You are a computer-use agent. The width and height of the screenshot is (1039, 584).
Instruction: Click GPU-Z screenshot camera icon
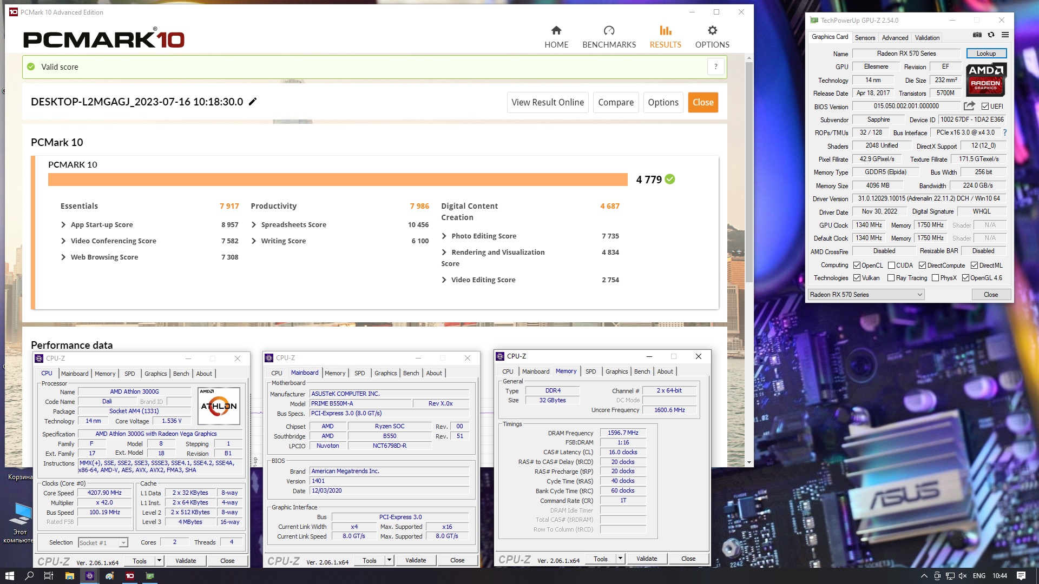[977, 35]
